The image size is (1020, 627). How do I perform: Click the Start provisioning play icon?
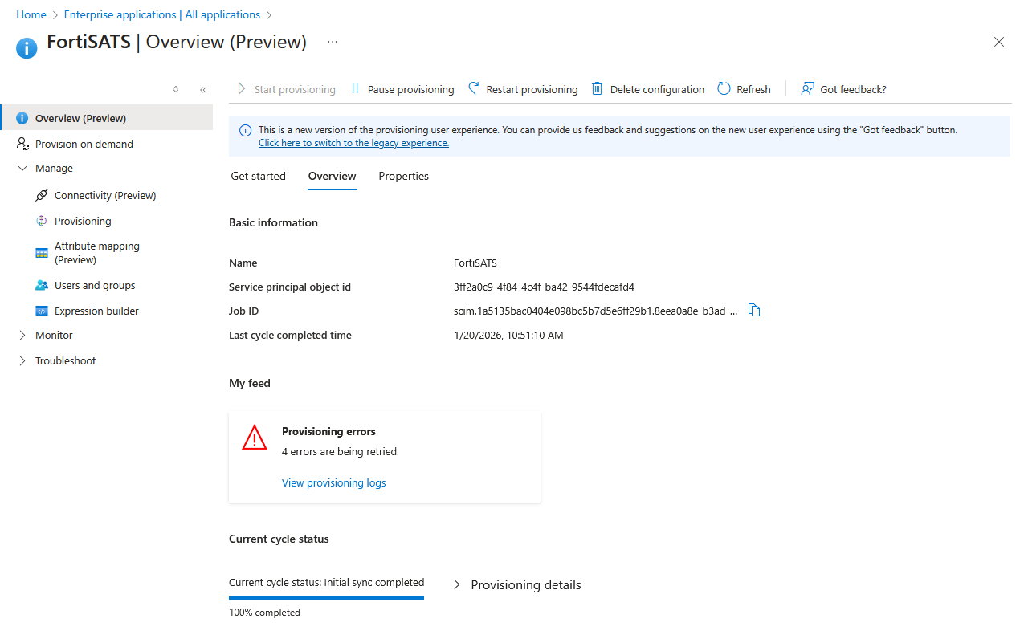(x=241, y=89)
